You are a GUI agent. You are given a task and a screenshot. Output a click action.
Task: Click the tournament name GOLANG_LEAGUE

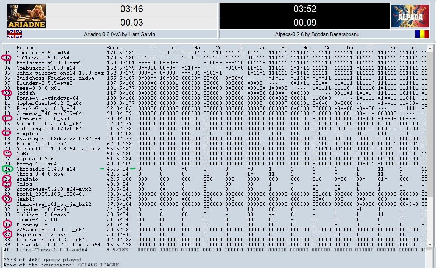pyautogui.click(x=98, y=265)
